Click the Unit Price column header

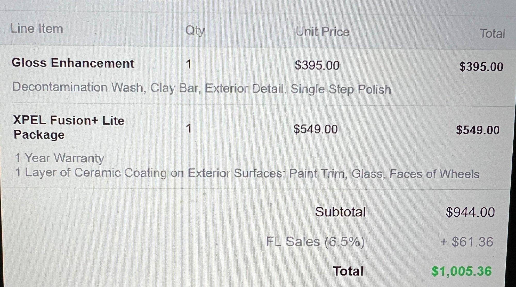click(322, 32)
